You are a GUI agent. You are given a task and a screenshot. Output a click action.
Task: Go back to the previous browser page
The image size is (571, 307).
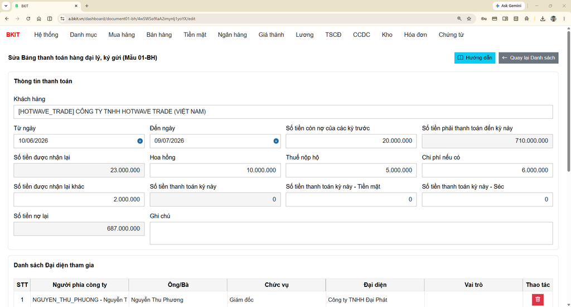[7, 18]
